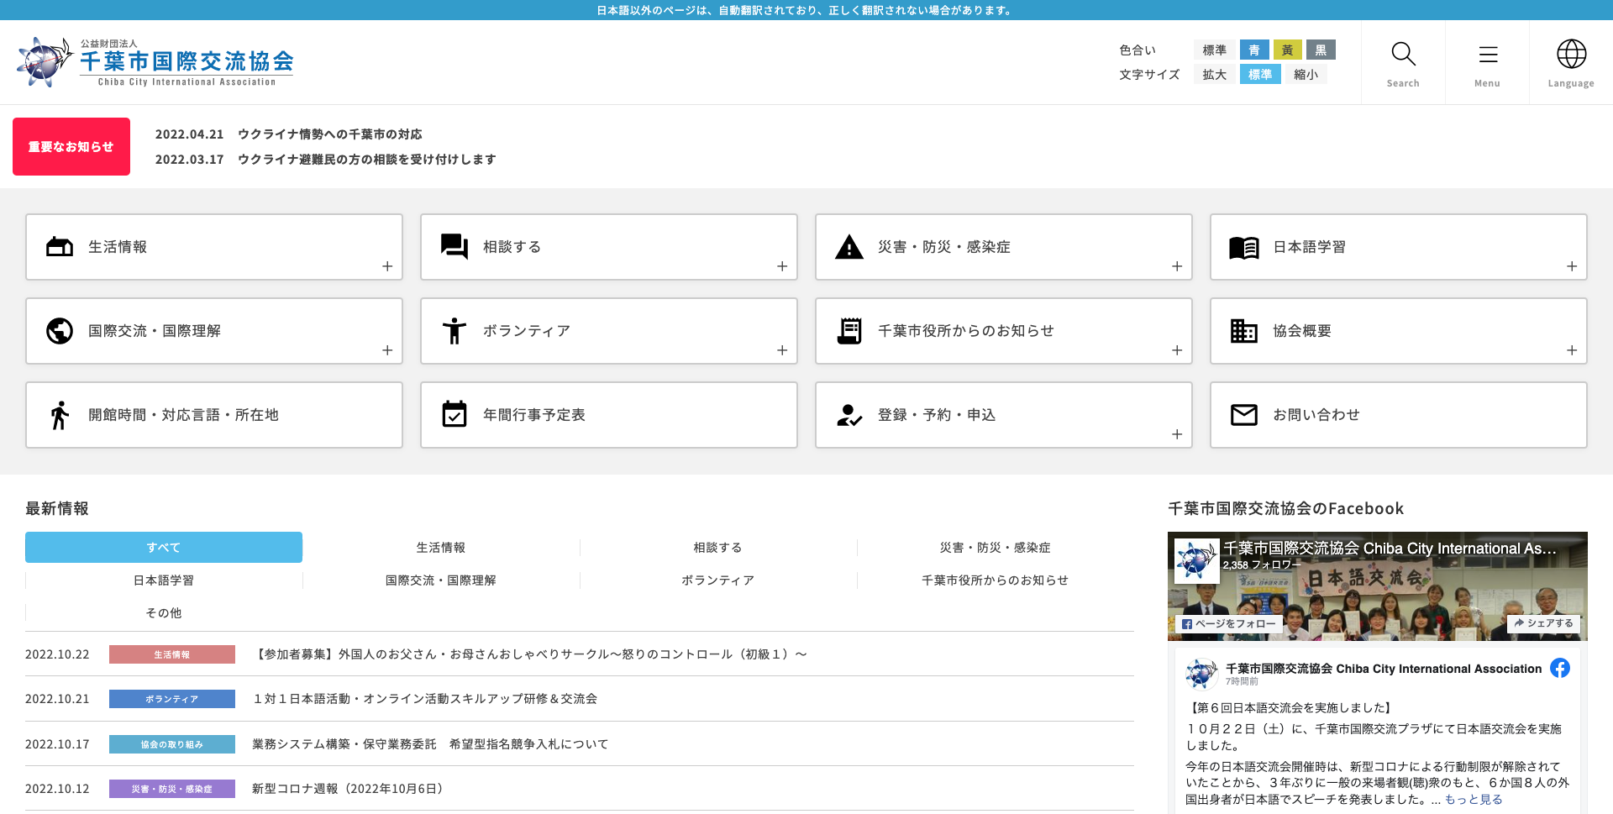Select the 日本語学習 book icon
Viewport: 1613px width, 814px height.
(1243, 246)
